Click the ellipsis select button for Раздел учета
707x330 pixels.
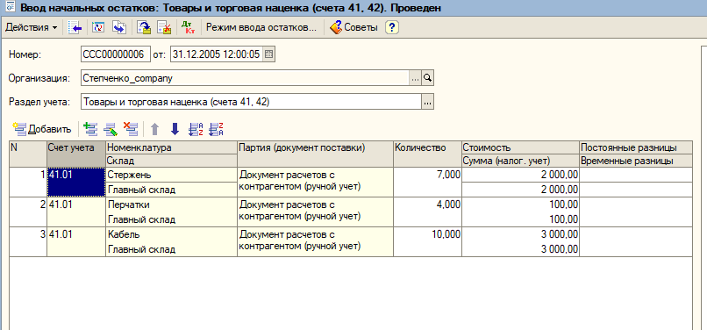(427, 103)
